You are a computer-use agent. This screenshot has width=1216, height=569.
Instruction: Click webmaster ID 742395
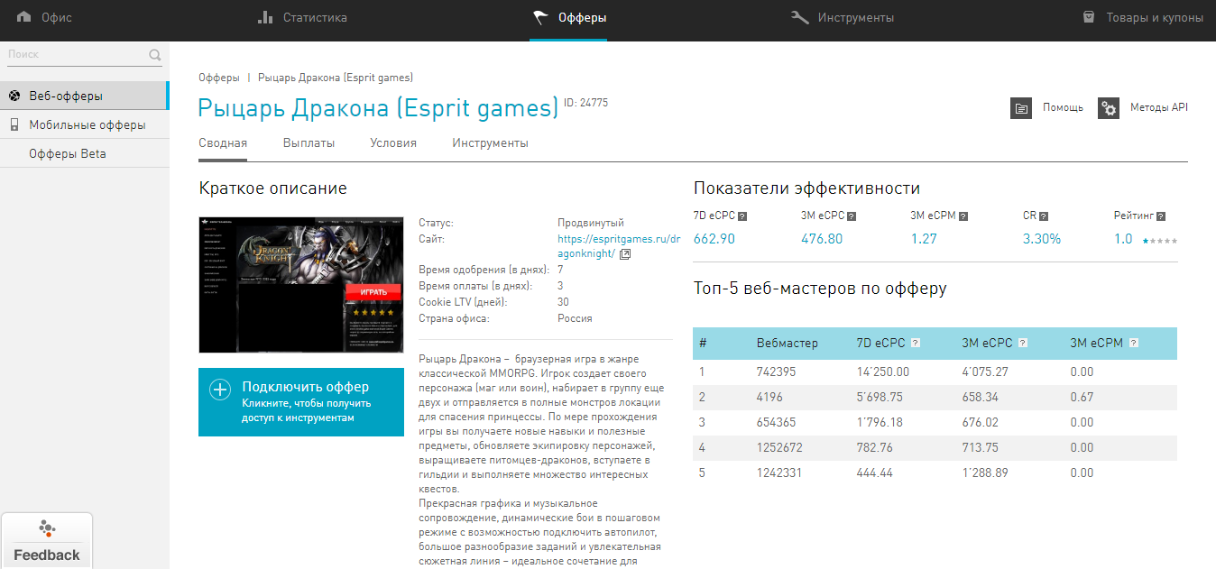(778, 372)
